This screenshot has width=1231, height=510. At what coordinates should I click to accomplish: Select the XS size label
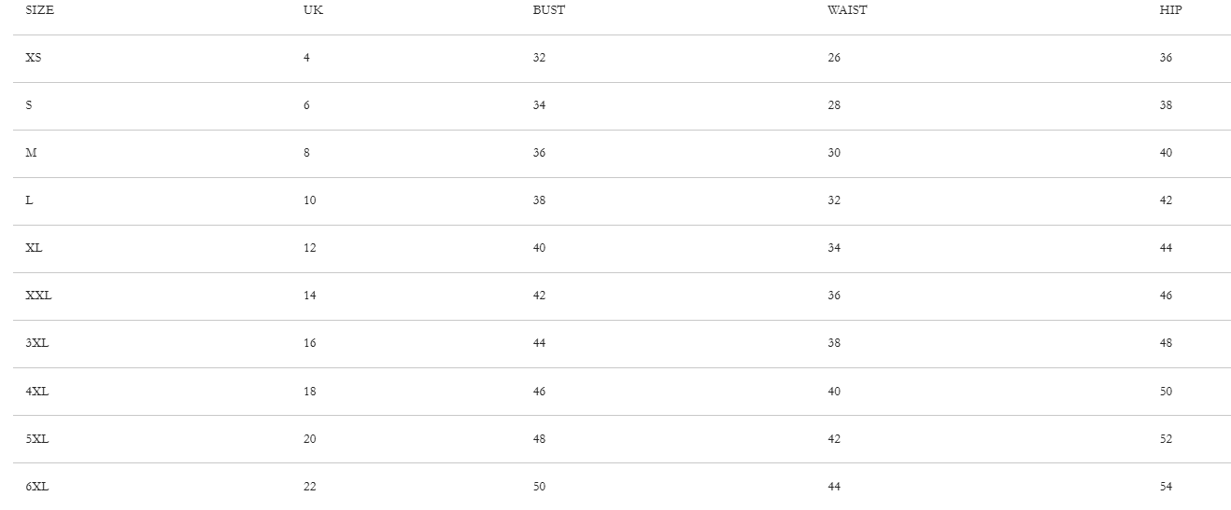click(x=34, y=58)
